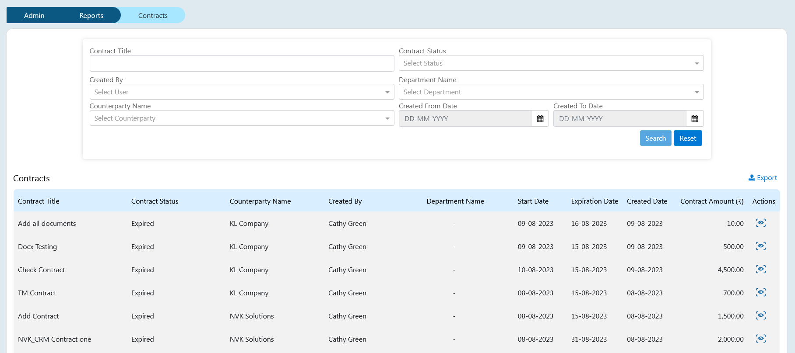Image resolution: width=795 pixels, height=353 pixels.
Task: Open view icon for 'TM Contract' row
Action: (x=760, y=293)
